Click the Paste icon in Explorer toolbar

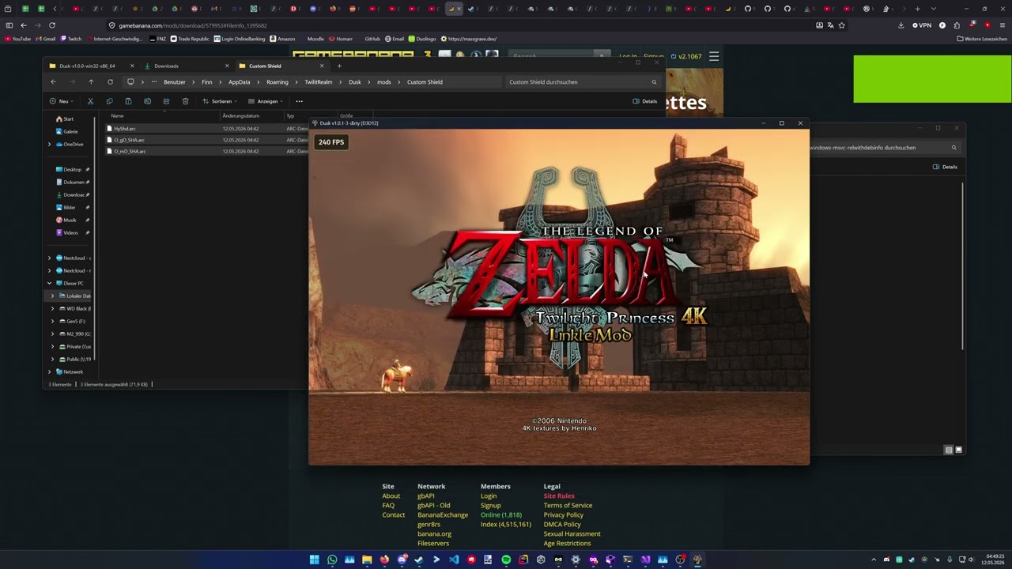(x=128, y=101)
